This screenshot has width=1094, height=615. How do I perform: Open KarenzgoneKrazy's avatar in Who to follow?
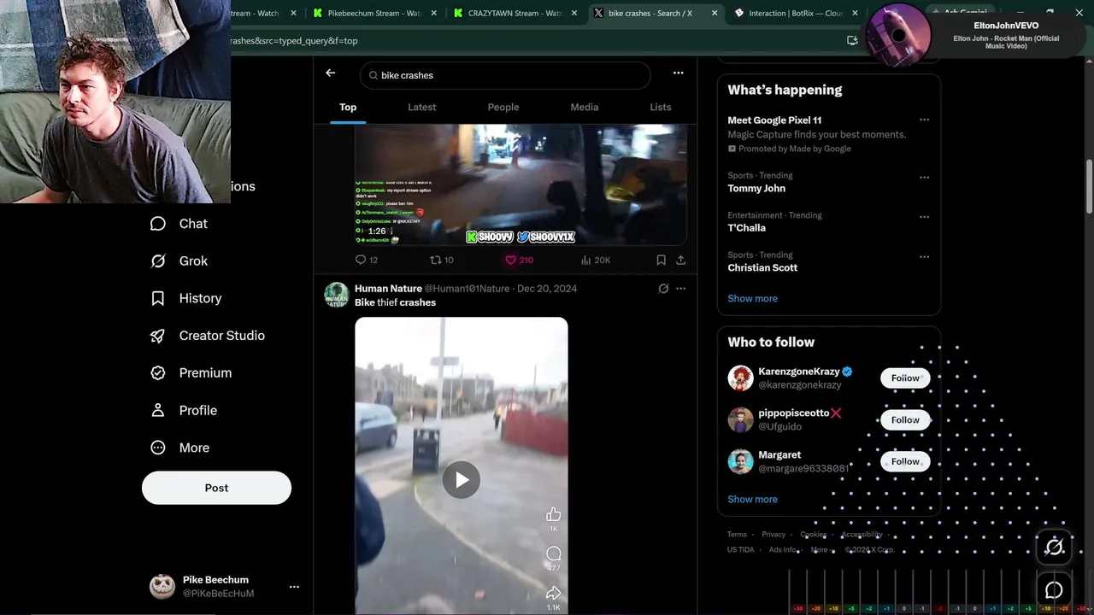[740, 378]
